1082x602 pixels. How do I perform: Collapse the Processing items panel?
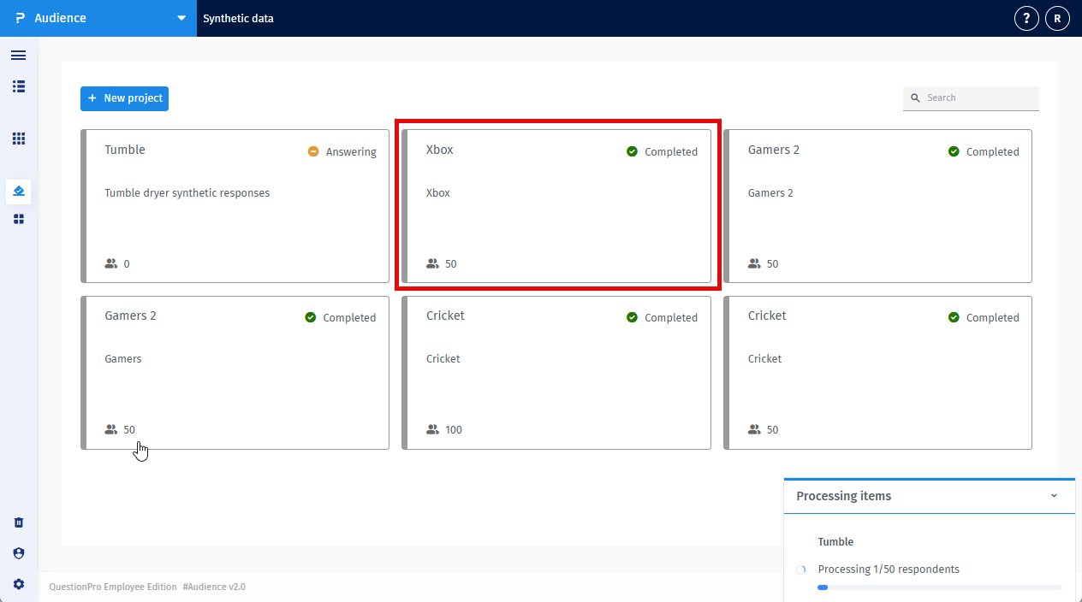click(x=1054, y=496)
